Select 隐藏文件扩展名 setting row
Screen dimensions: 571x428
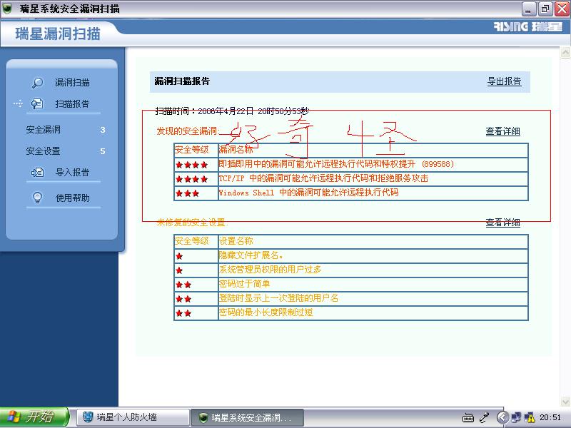[351, 256]
